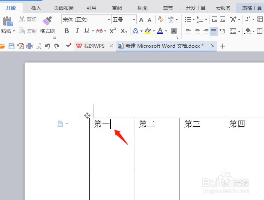Toggle strikethrough AB formatting
Screen dimensions: 264x200
coord(99,31)
